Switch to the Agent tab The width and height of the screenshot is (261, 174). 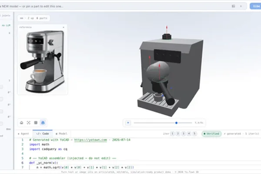pyautogui.click(x=23, y=134)
